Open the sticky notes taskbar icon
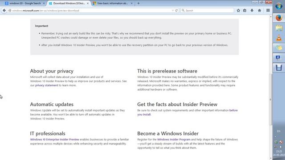This screenshot has width=285, height=160. [x=279, y=48]
